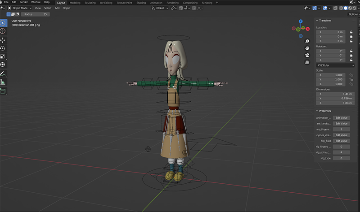Pick the Measure tool
360x212 pixels.
3,82
